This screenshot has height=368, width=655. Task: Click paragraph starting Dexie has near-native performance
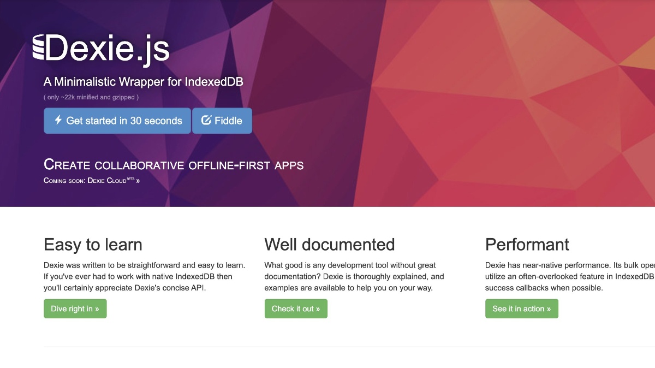(570, 276)
